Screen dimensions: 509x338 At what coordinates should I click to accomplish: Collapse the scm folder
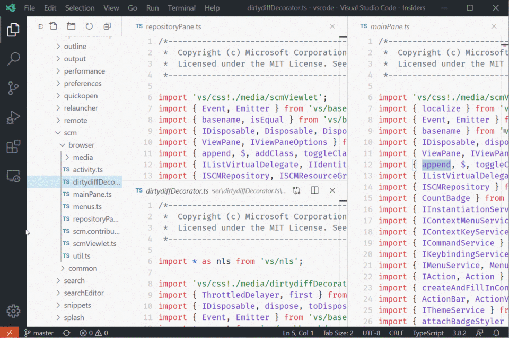click(70, 133)
